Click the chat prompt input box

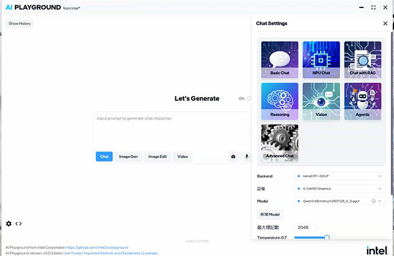172,131
